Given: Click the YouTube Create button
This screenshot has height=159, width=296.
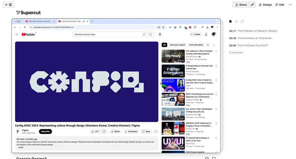Looking at the screenshot, I should (195, 34).
